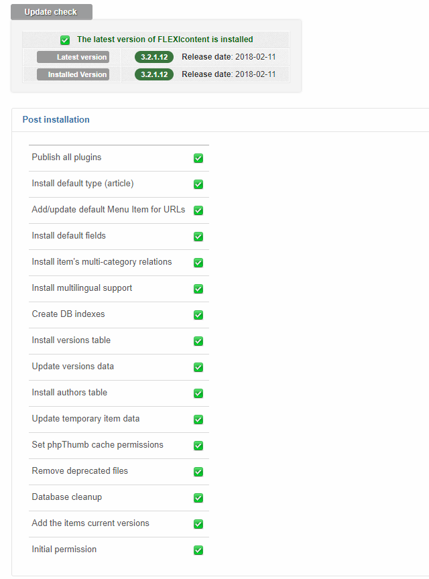Click the 'Update versions data' text
Image resolution: width=429 pixels, height=579 pixels.
tap(73, 367)
